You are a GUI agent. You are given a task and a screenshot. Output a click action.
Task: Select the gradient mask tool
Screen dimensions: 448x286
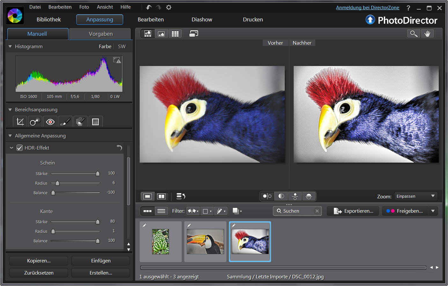[95, 122]
